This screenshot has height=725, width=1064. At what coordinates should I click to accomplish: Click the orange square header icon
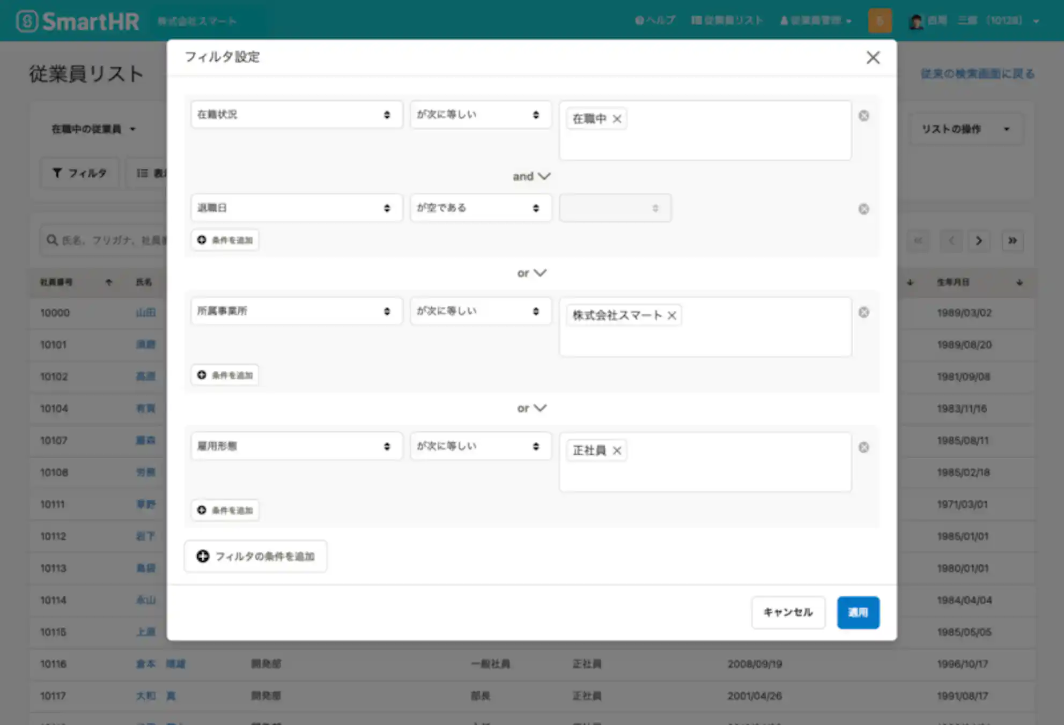click(x=880, y=21)
